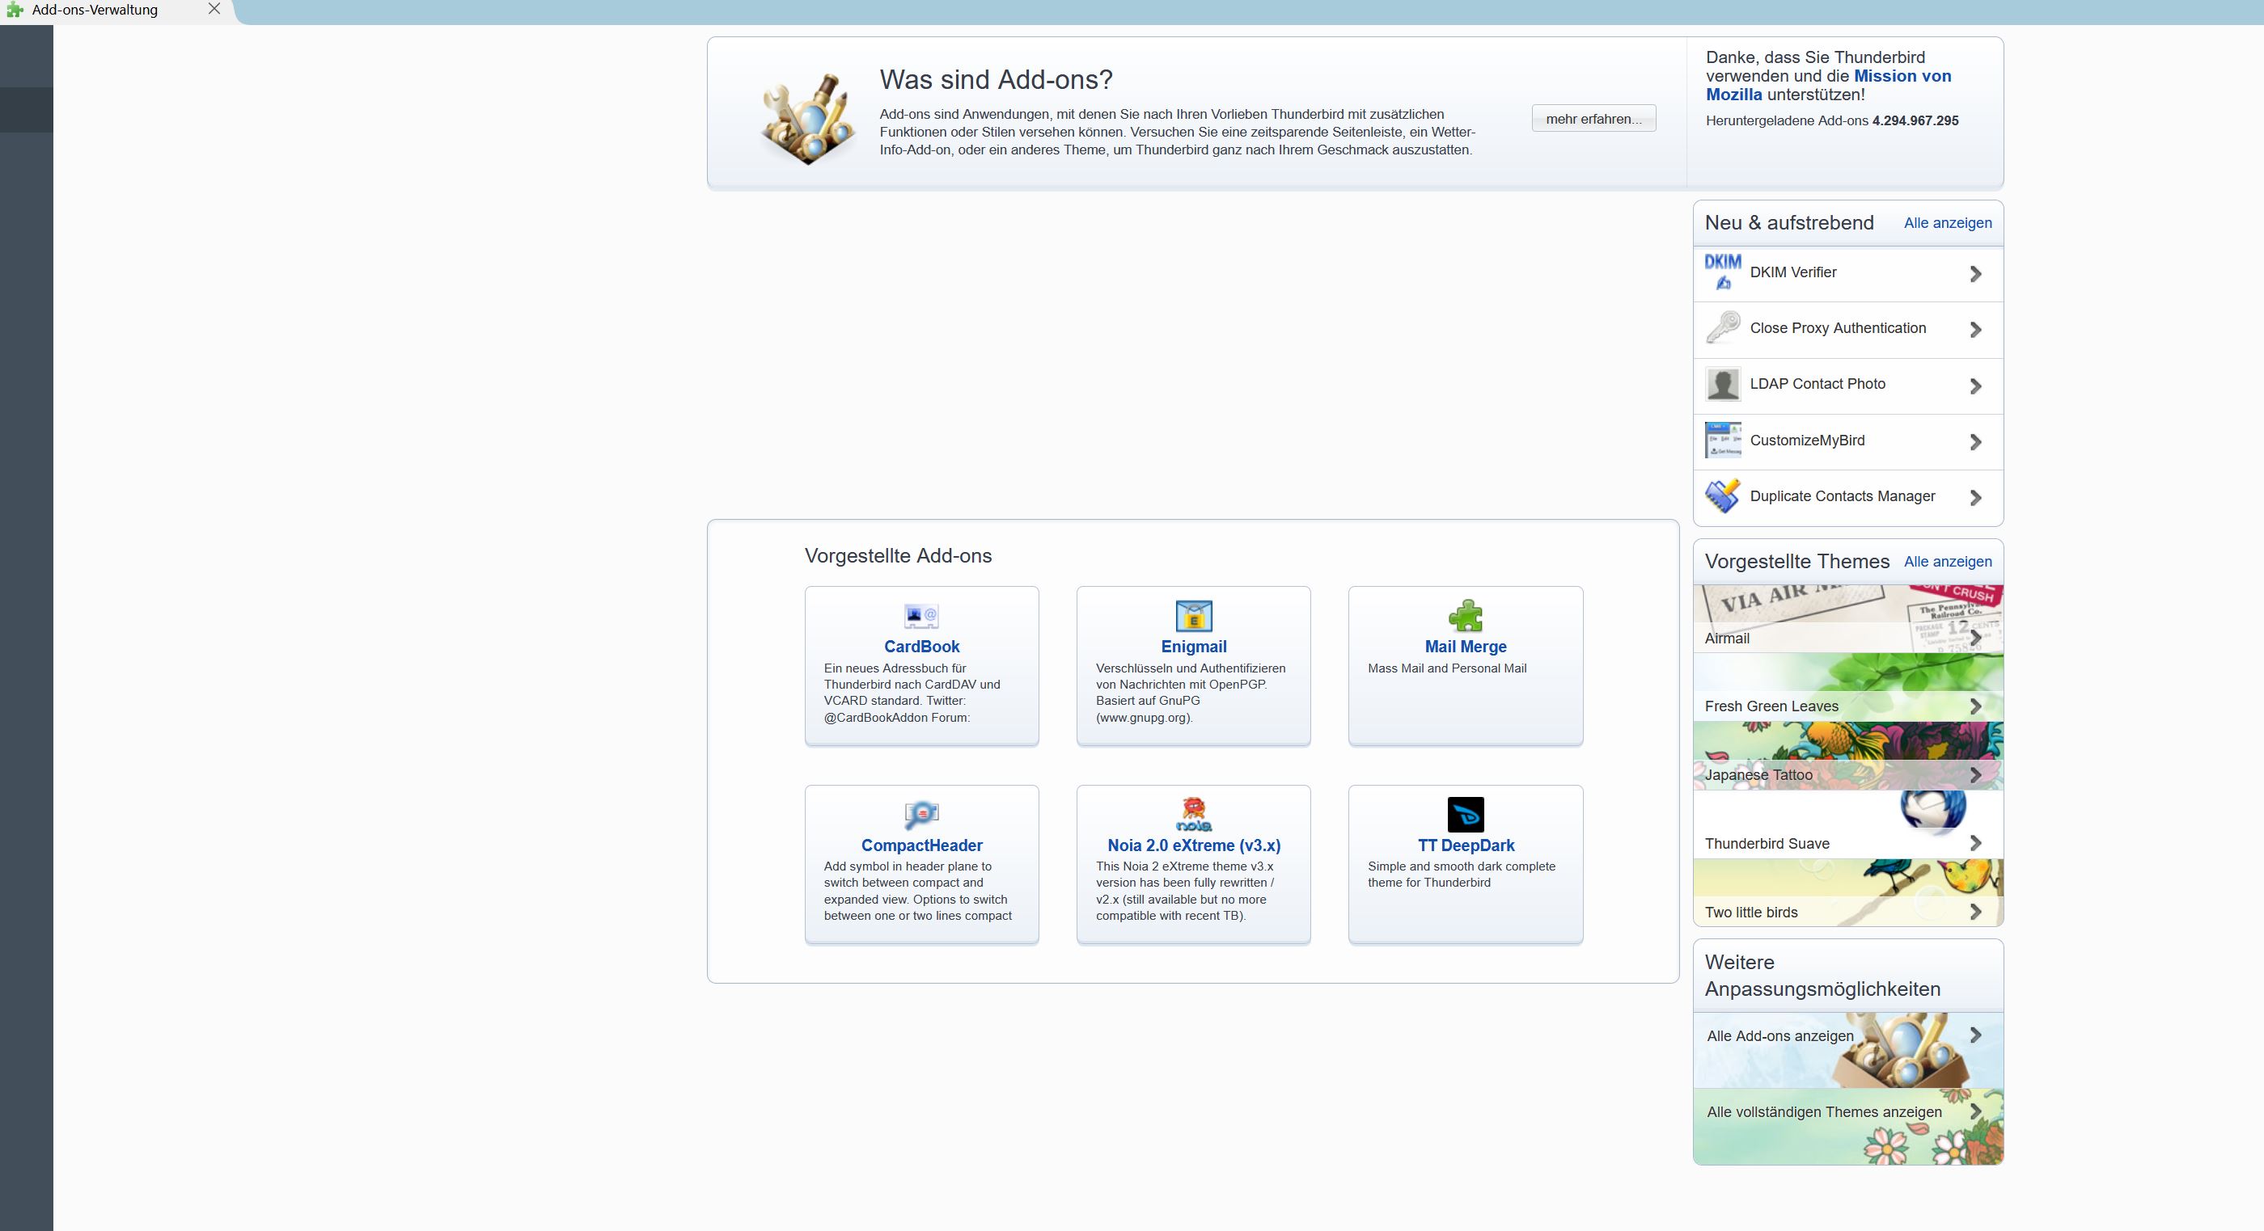Image resolution: width=2264 pixels, height=1231 pixels.
Task: Click the CardBook add-on icon
Action: tap(921, 617)
